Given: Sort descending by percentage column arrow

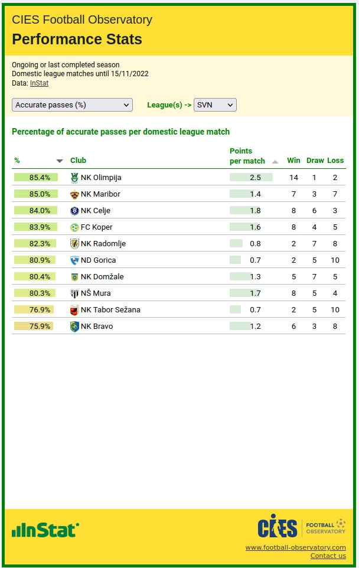Looking at the screenshot, I should 59,161.
